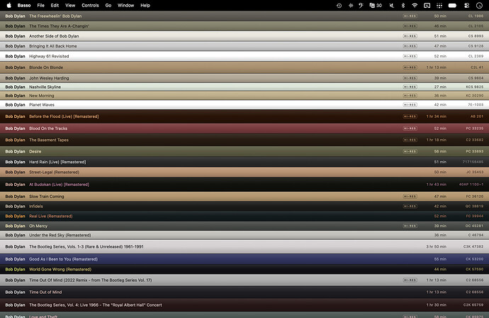The width and height of the screenshot is (489, 318).
Task: Click the battery status icon
Action: pyautogui.click(x=452, y=5)
